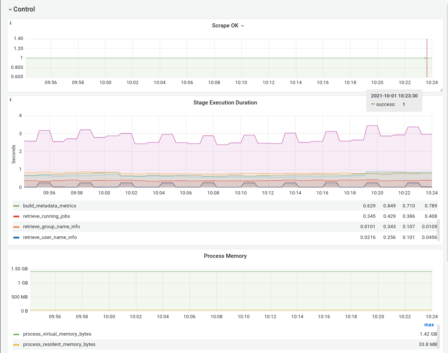The height and width of the screenshot is (353, 448).
Task: Click the resize handle of Scrape OK panel
Action: [x=441, y=90]
